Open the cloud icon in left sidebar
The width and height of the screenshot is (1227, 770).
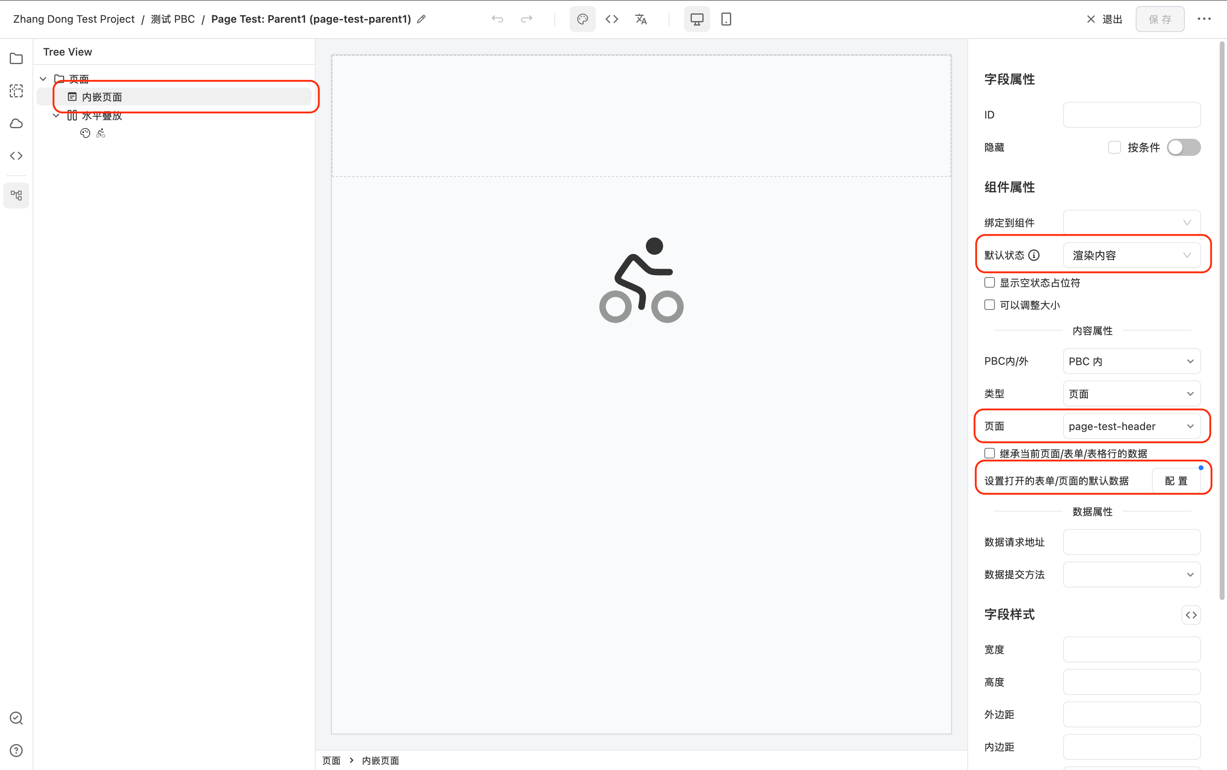point(16,124)
